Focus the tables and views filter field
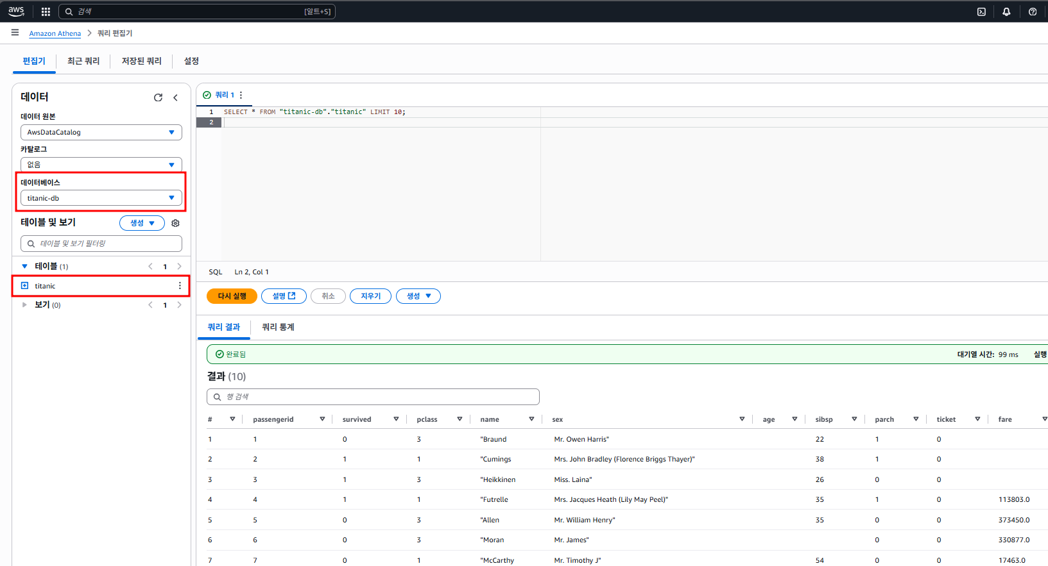The width and height of the screenshot is (1048, 566). [101, 244]
